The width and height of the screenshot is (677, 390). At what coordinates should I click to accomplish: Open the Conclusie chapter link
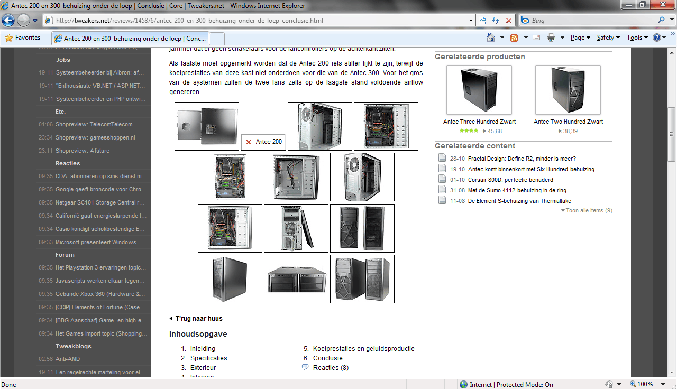(x=328, y=358)
